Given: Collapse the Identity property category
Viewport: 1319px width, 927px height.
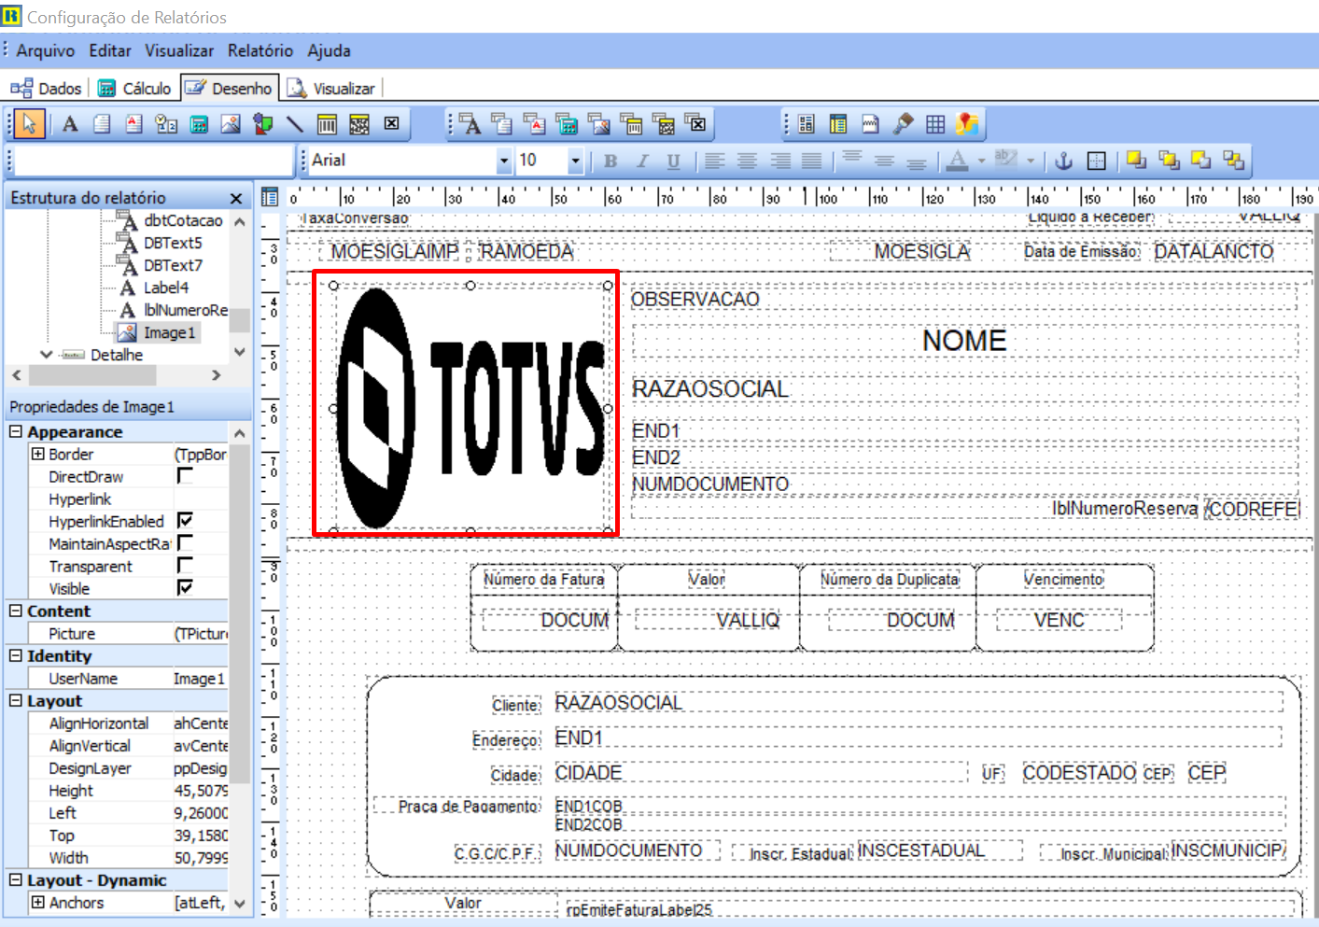Looking at the screenshot, I should (x=16, y=655).
